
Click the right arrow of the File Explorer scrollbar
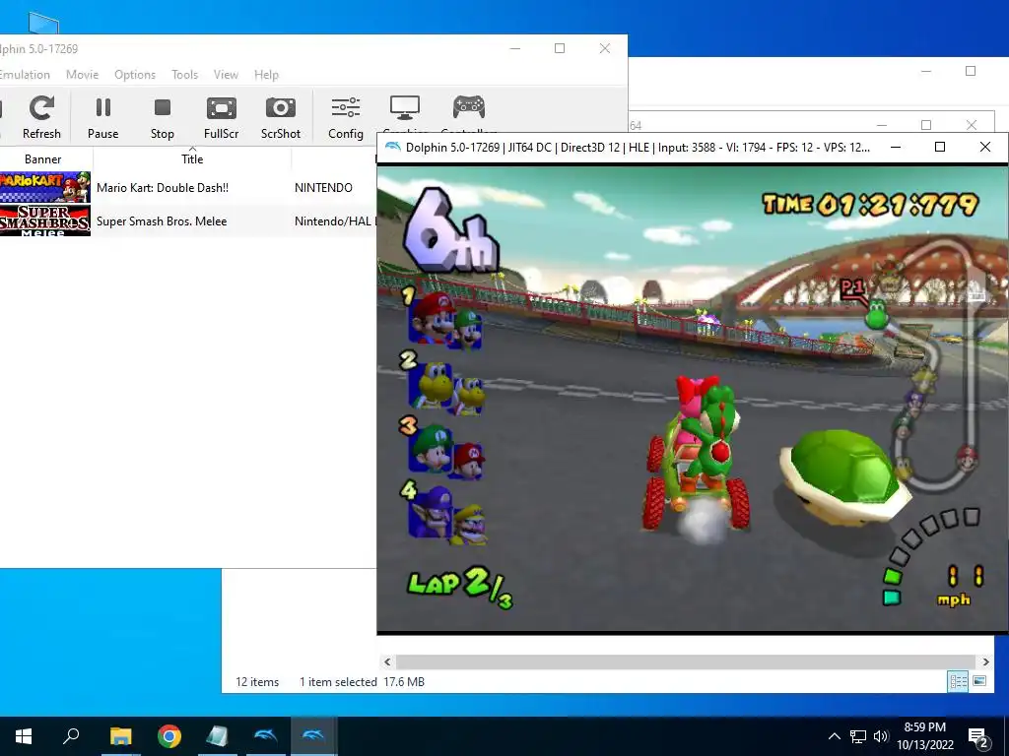[985, 661]
